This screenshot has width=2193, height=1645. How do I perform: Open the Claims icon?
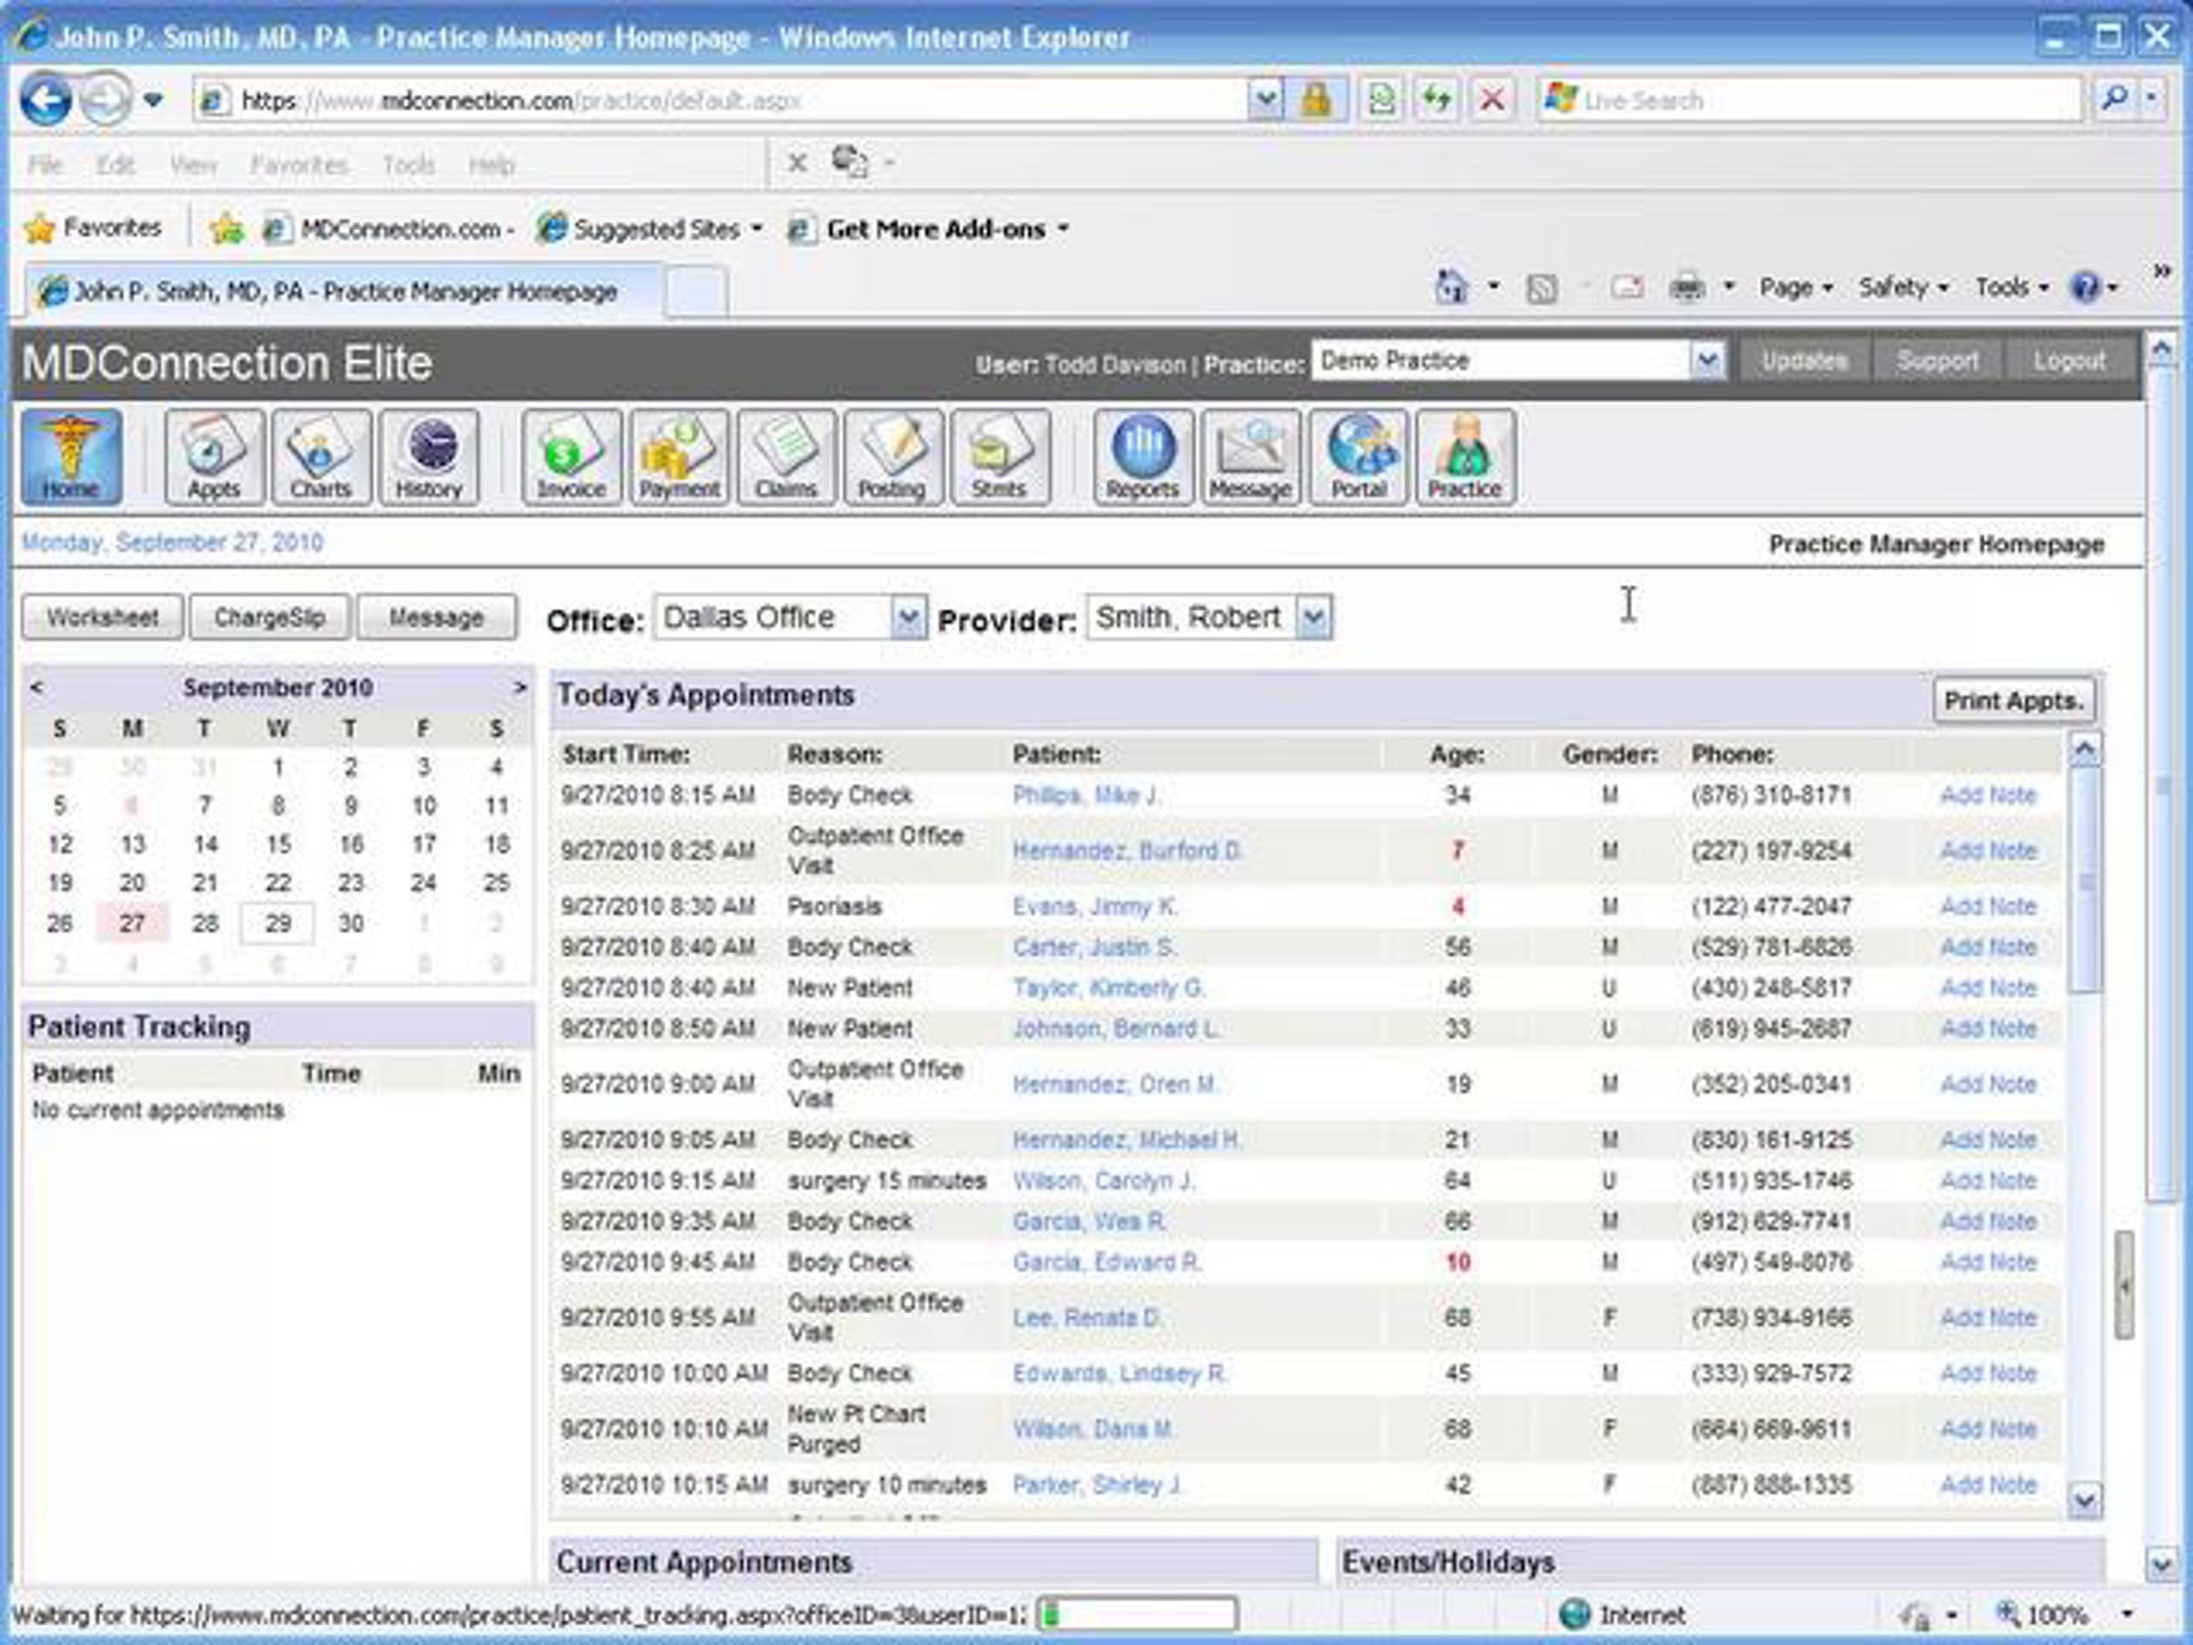tap(786, 457)
